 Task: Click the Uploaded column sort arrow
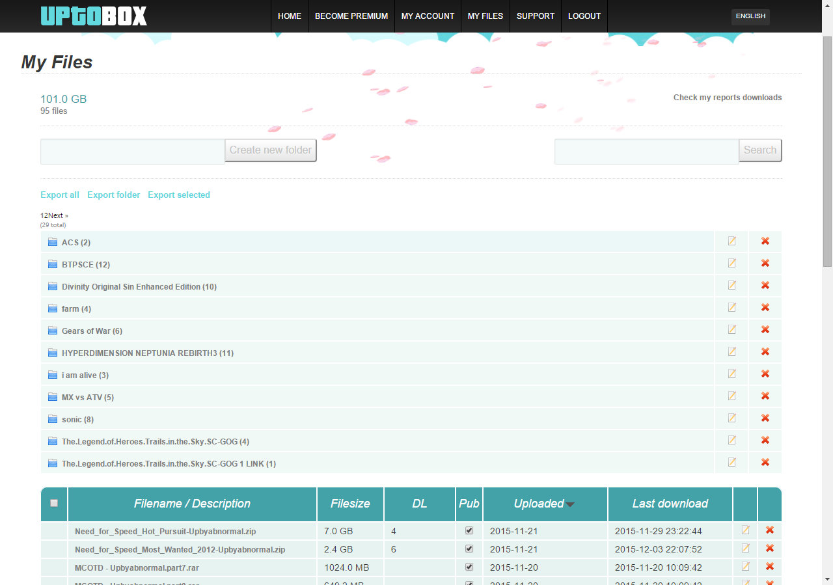point(570,504)
